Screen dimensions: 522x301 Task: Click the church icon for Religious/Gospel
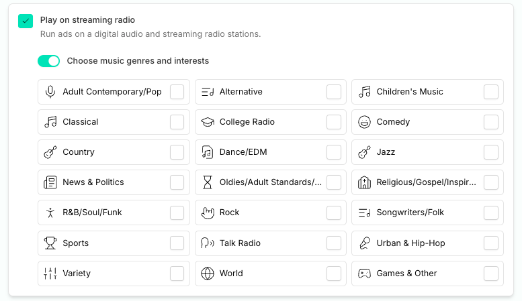pyautogui.click(x=365, y=182)
